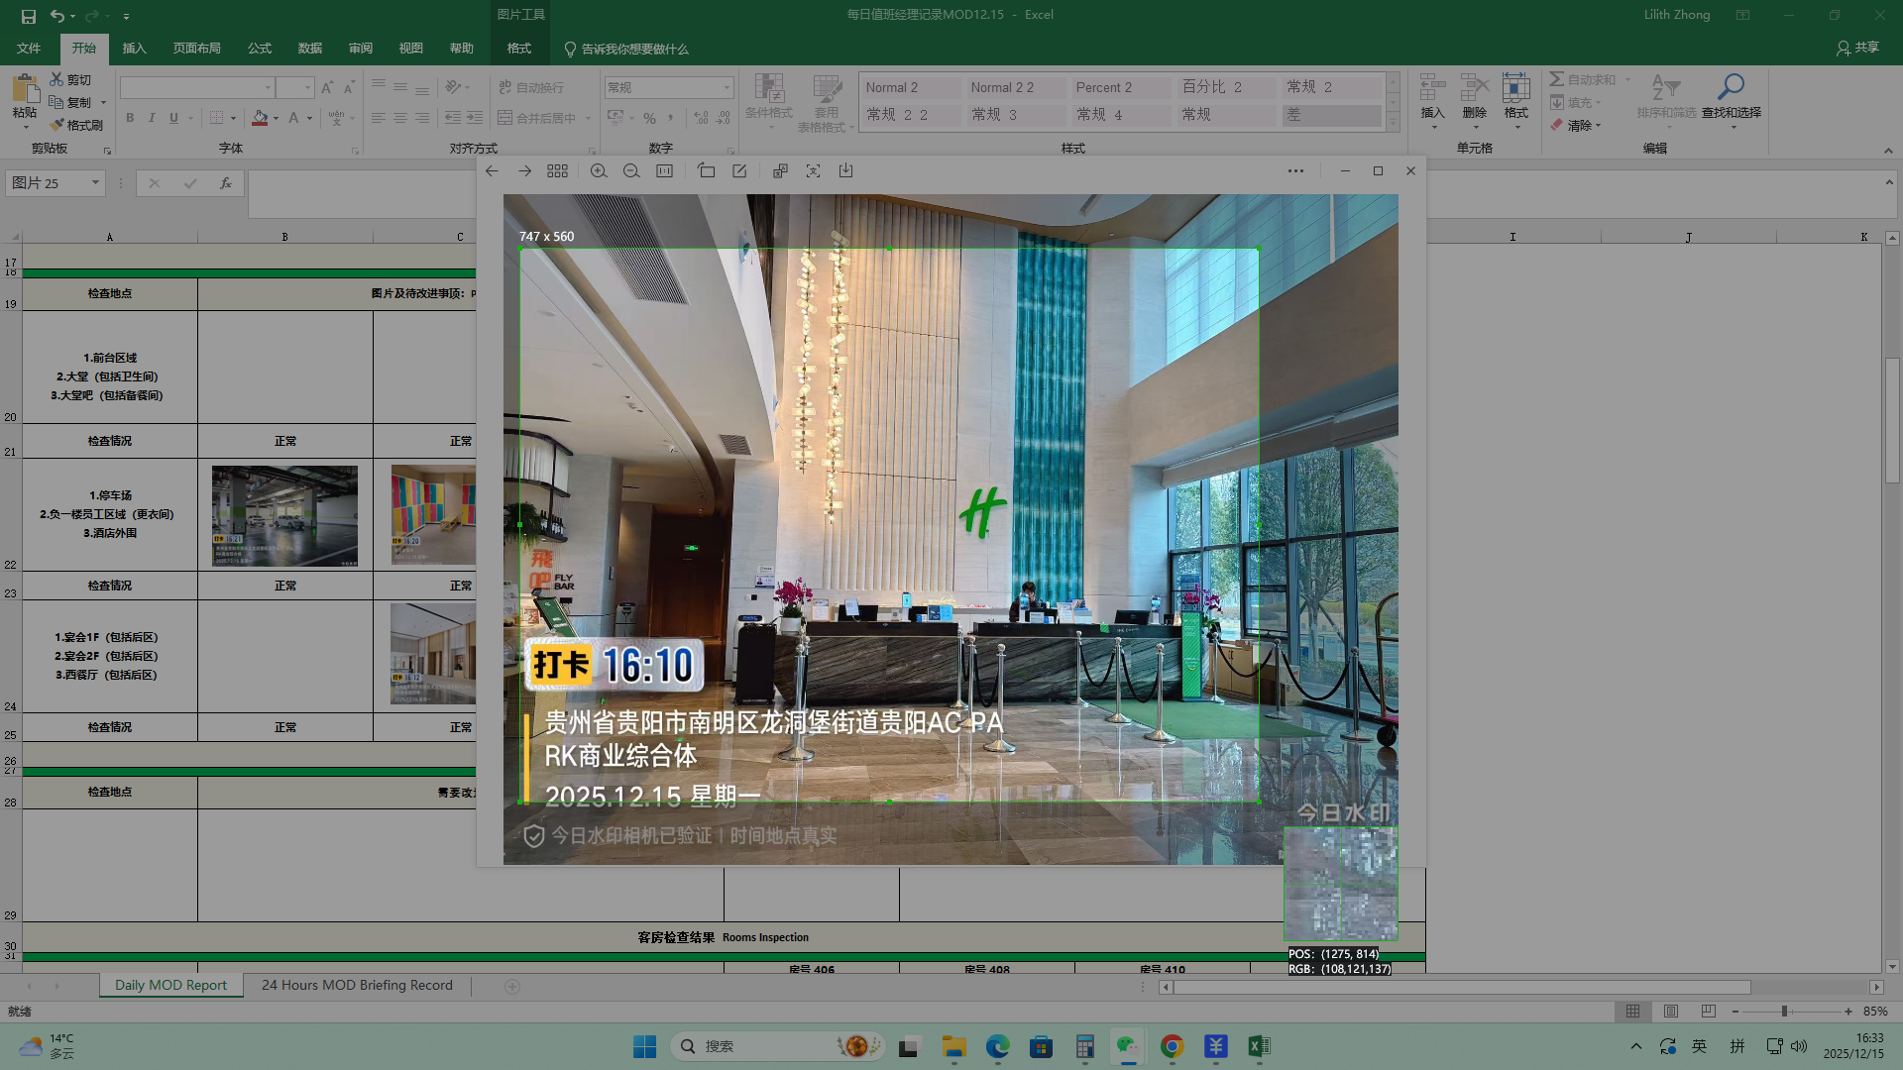Click the edit image pencil icon

click(739, 171)
